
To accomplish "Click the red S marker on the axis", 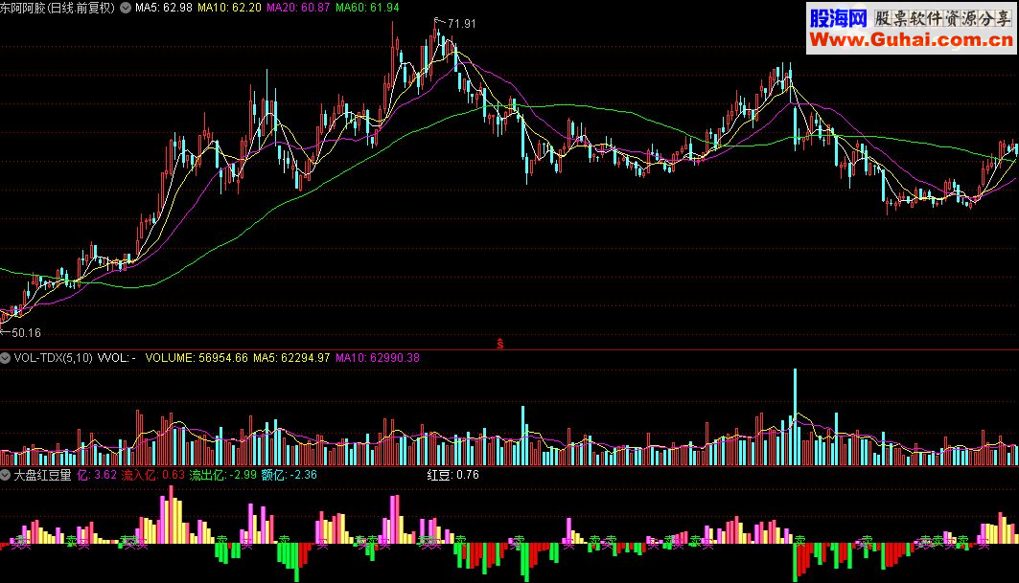I will coord(499,344).
